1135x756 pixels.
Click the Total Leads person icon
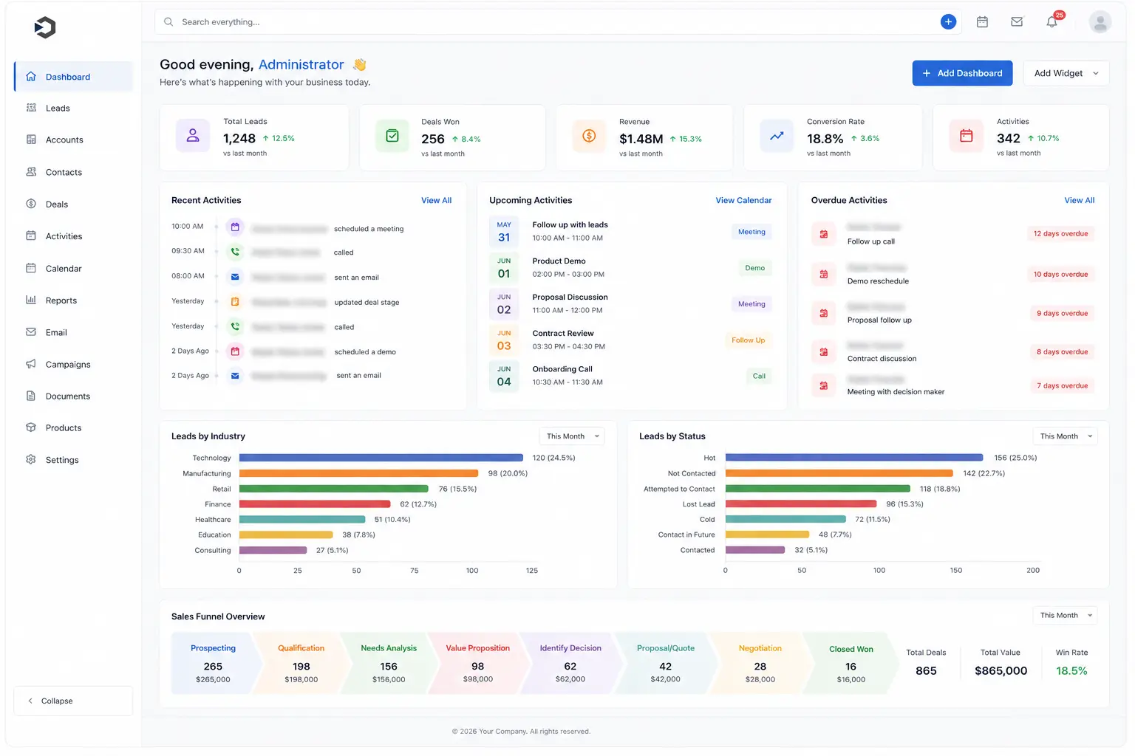pyautogui.click(x=193, y=136)
